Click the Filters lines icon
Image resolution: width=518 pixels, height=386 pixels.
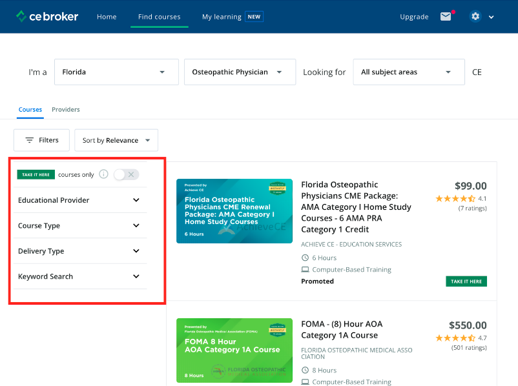coord(30,140)
